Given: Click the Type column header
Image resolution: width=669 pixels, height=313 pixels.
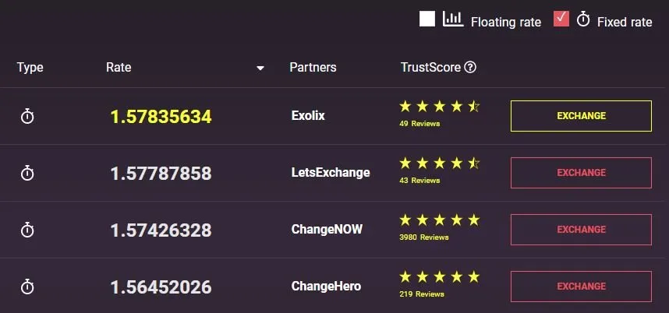Looking at the screenshot, I should (x=30, y=68).
